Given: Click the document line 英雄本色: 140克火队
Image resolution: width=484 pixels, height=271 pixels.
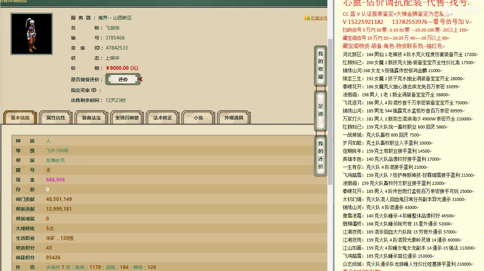Looking at the screenshot, I should coord(392,159).
